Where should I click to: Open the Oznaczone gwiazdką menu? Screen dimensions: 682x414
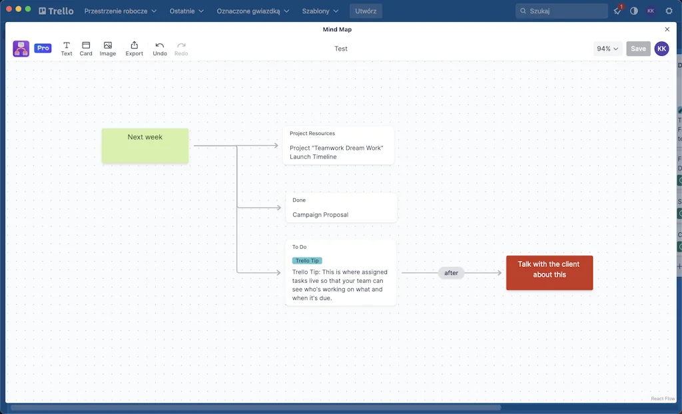pos(252,11)
